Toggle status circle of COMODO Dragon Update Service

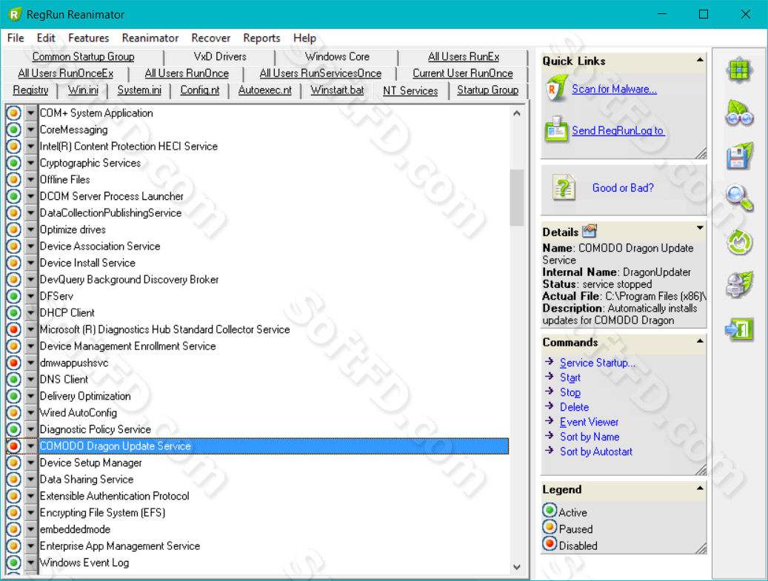pyautogui.click(x=14, y=446)
